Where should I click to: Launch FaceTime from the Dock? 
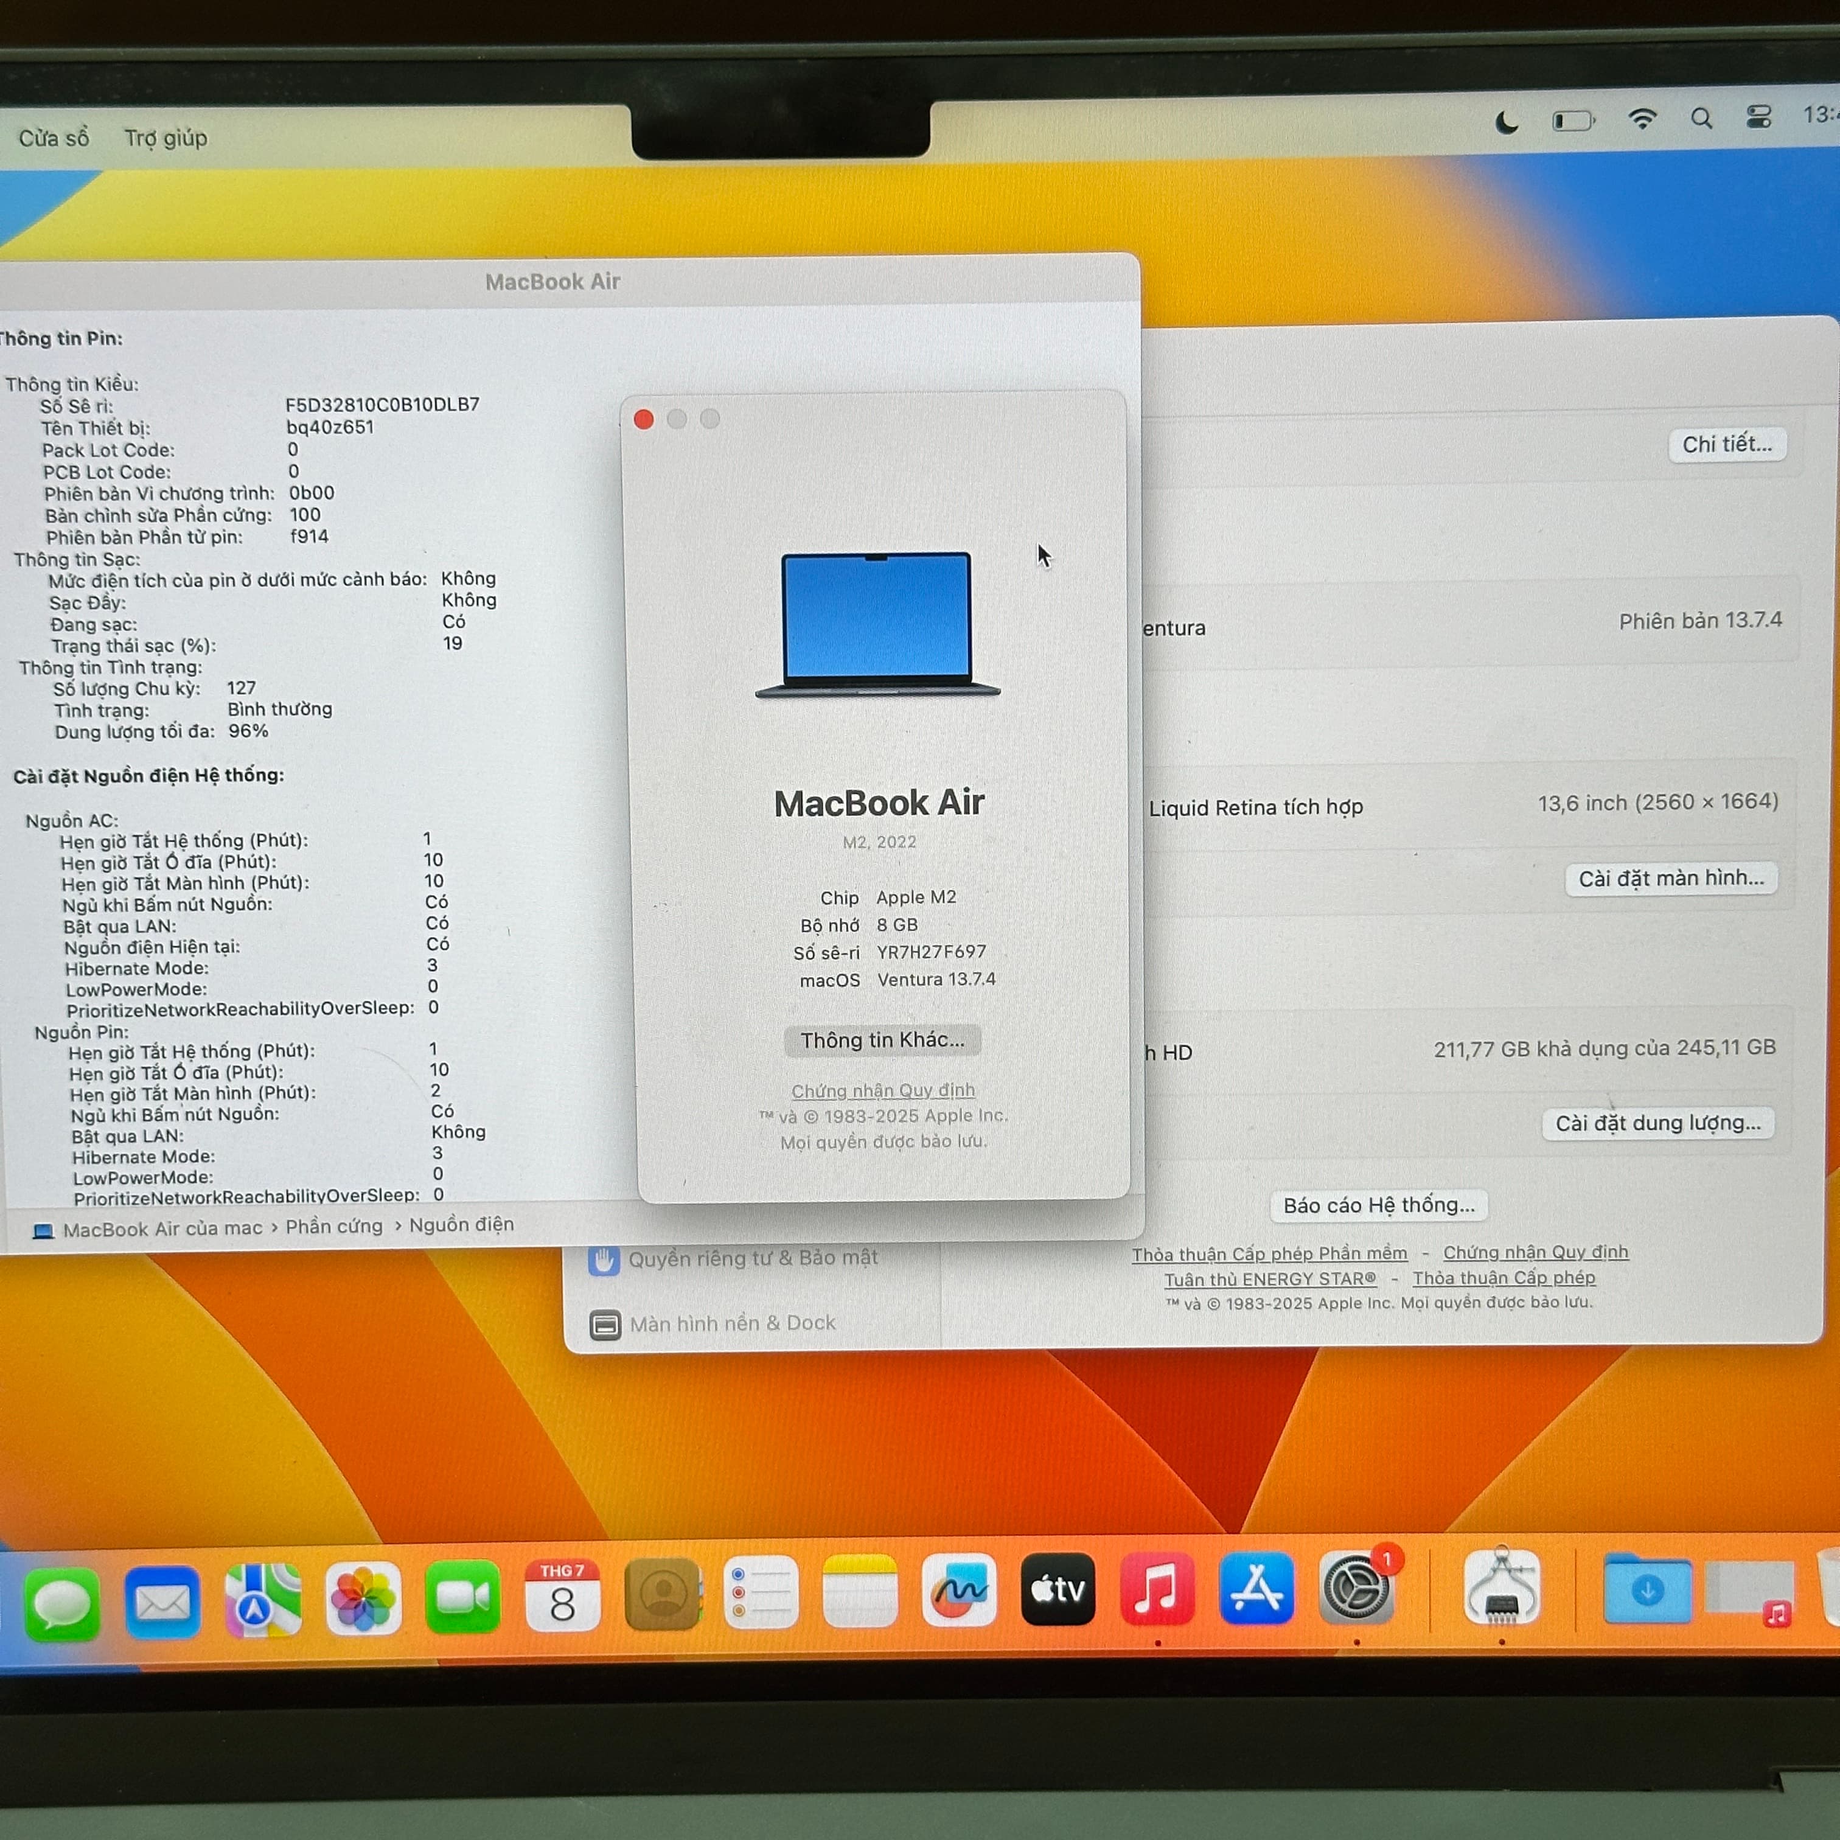463,1596
